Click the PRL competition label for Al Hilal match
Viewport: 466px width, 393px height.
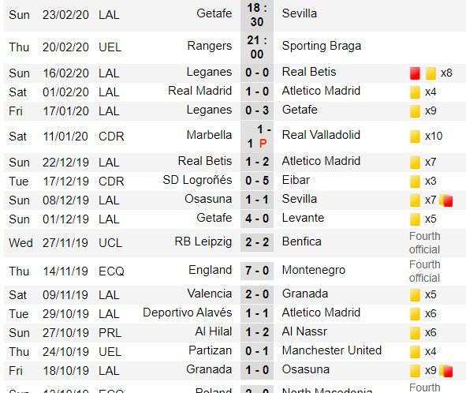click(110, 333)
